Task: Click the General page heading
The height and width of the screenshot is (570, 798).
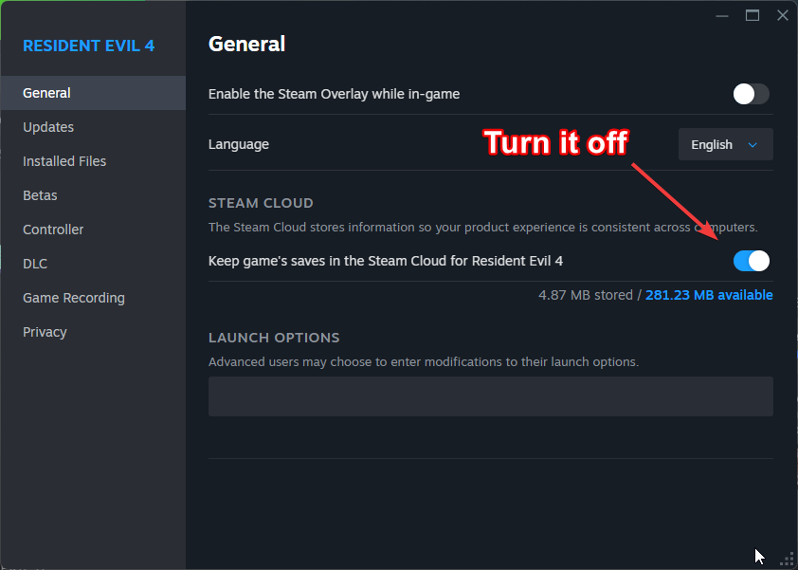Action: click(246, 44)
